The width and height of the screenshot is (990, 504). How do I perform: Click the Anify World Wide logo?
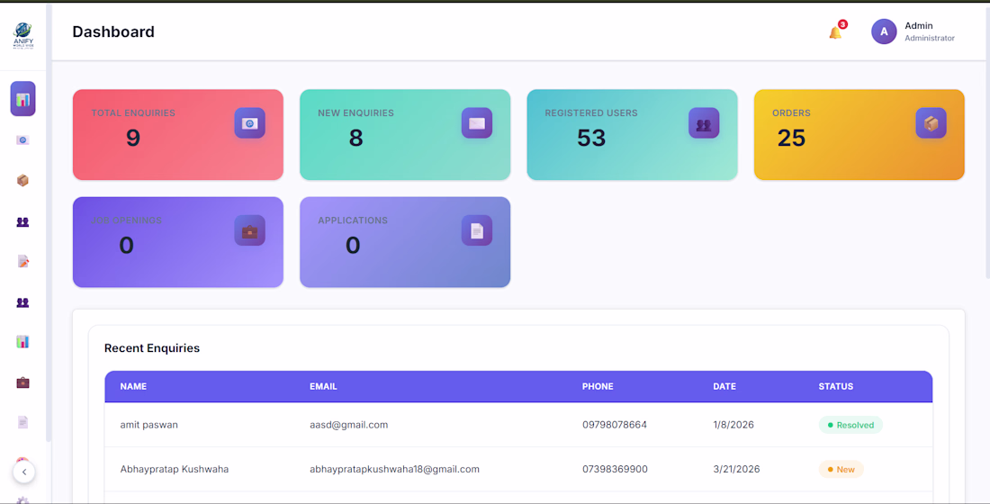coord(22,35)
